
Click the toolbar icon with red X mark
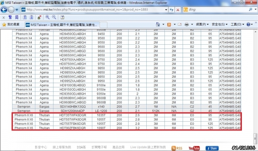point(40,17)
